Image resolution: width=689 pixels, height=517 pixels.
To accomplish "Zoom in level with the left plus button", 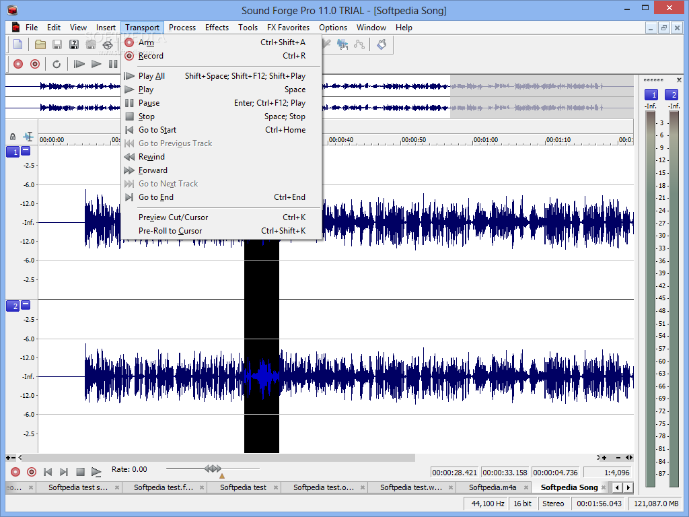I will 8,458.
